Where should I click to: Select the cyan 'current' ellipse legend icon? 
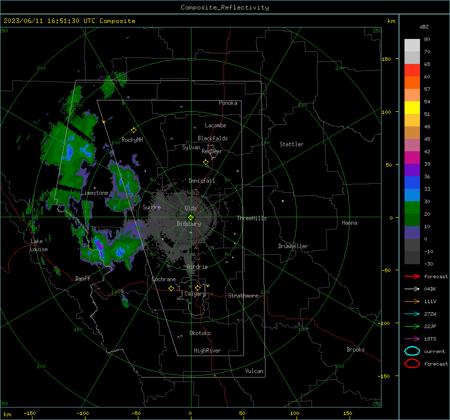click(412, 351)
